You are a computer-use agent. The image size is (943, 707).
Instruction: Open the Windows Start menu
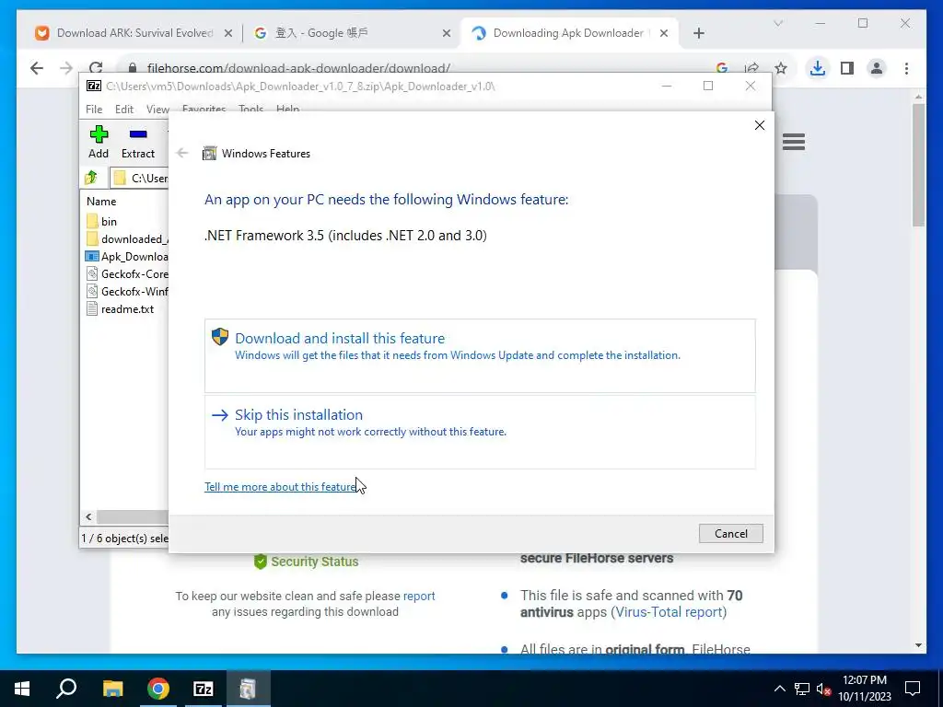(x=22, y=689)
